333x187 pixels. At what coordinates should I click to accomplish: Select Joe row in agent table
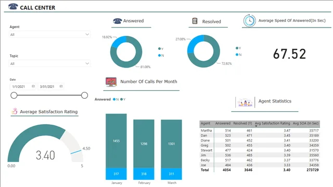[x=260, y=165]
